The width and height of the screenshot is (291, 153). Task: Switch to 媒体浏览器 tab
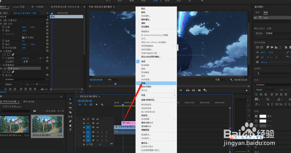point(29,102)
